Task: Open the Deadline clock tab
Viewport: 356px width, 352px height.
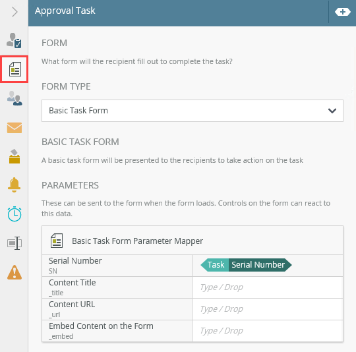Action: (15, 214)
